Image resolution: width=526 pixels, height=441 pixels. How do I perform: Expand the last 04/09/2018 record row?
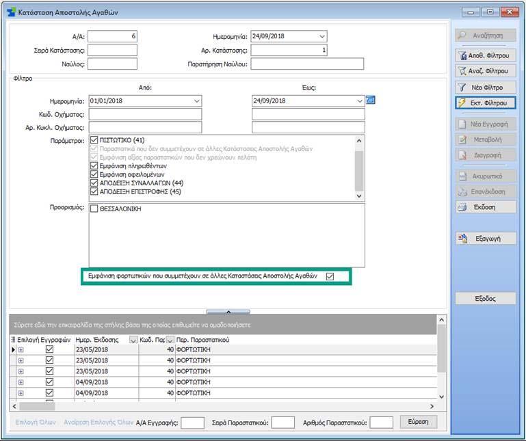(x=21, y=392)
